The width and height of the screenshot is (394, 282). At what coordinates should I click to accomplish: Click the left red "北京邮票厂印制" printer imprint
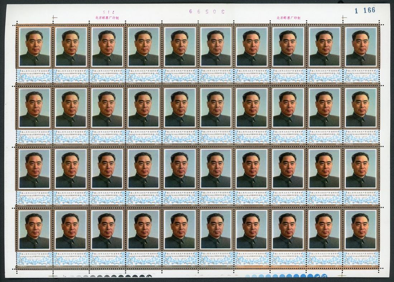click(107, 18)
